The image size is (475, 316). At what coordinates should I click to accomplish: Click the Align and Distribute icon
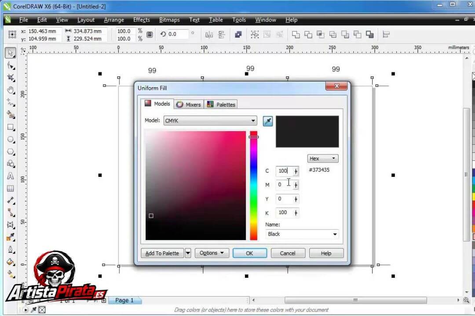click(x=386, y=35)
